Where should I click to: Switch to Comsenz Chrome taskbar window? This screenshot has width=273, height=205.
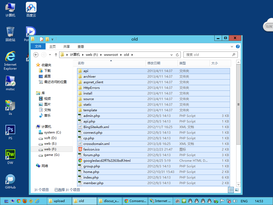(x=135, y=201)
